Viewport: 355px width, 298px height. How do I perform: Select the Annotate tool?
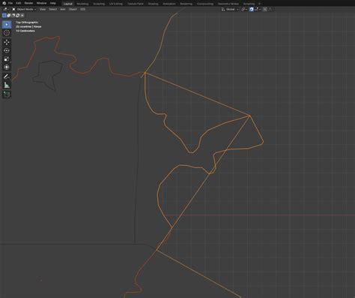pyautogui.click(x=7, y=77)
